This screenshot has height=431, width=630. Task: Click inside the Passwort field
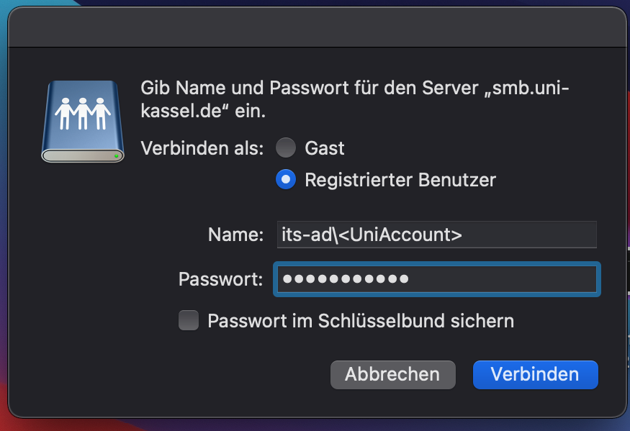[x=436, y=279]
